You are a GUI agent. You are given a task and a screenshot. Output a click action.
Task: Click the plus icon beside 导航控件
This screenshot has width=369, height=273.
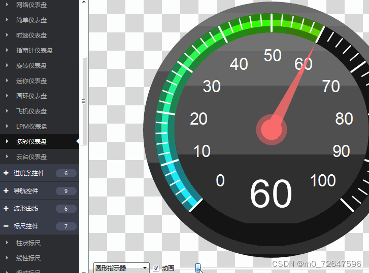(x=6, y=190)
